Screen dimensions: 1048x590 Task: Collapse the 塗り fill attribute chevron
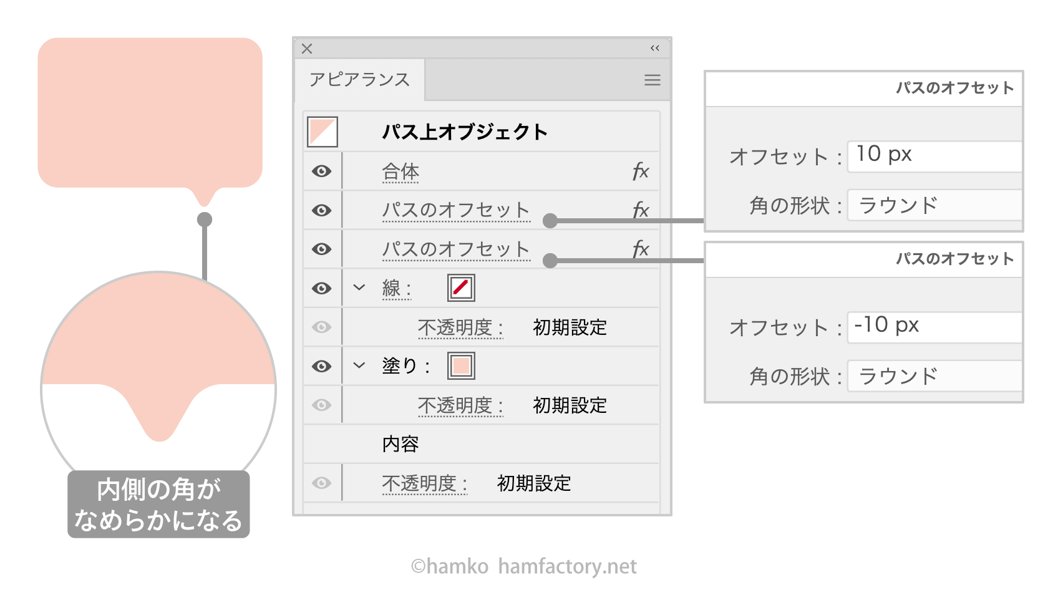359,365
